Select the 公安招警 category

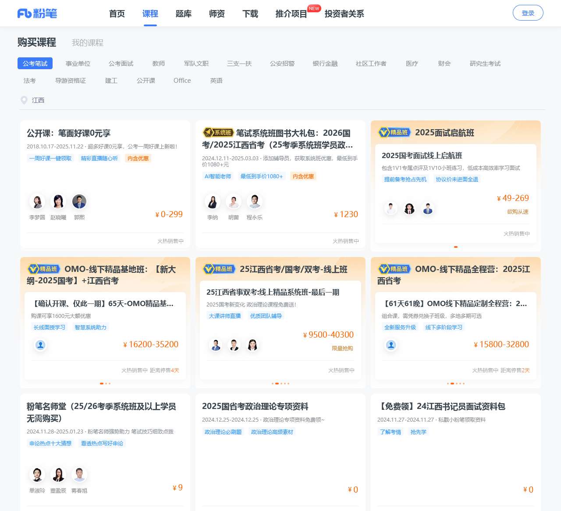pos(282,63)
